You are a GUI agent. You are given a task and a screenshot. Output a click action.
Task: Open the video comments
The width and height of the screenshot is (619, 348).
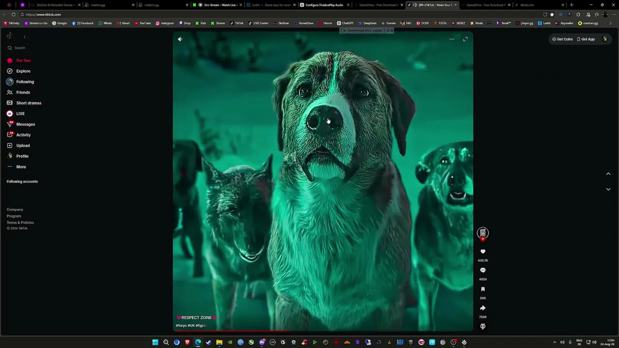point(483,271)
